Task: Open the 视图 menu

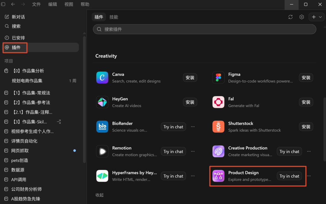Action: pos(69,4)
